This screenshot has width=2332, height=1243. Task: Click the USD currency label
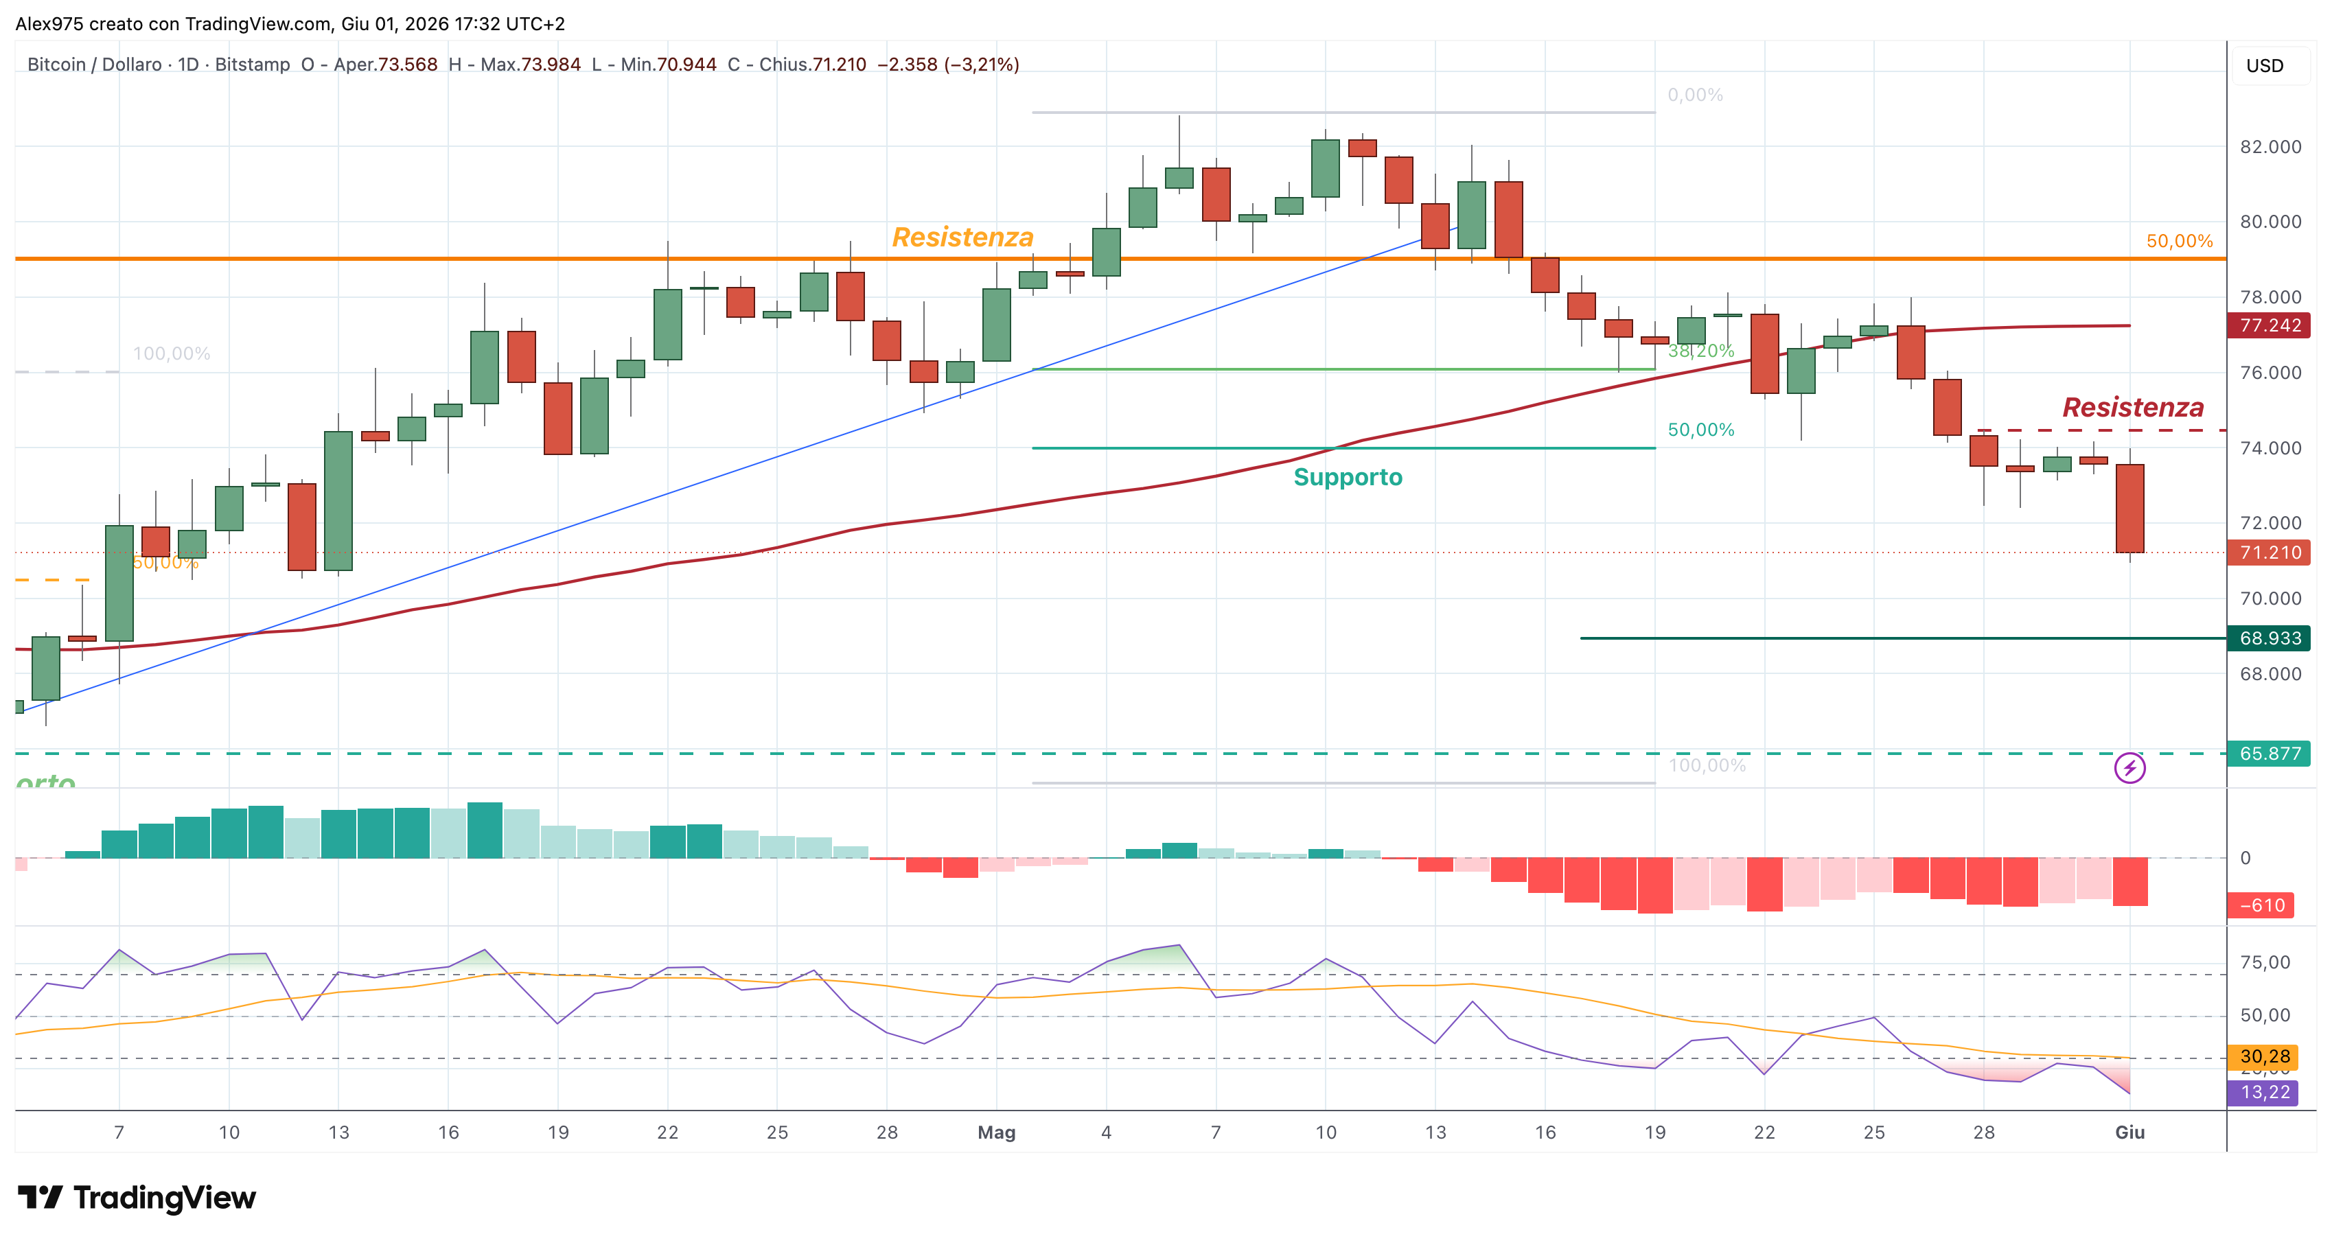(2264, 65)
